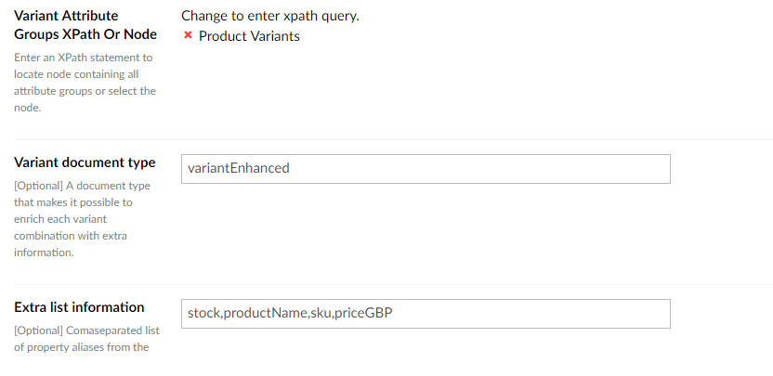Click the 'Change to enter xpath query.' link
The width and height of the screenshot is (773, 376).
270,16
